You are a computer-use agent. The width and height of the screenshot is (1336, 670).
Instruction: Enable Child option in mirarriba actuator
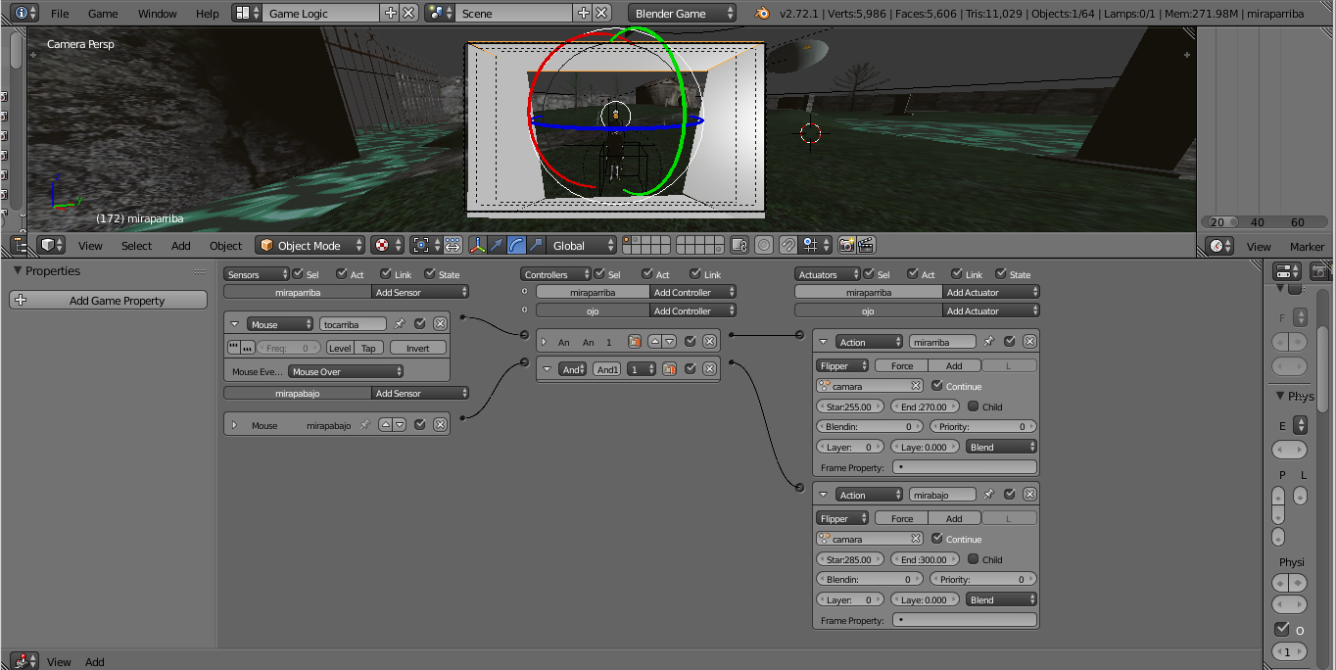[x=974, y=407]
